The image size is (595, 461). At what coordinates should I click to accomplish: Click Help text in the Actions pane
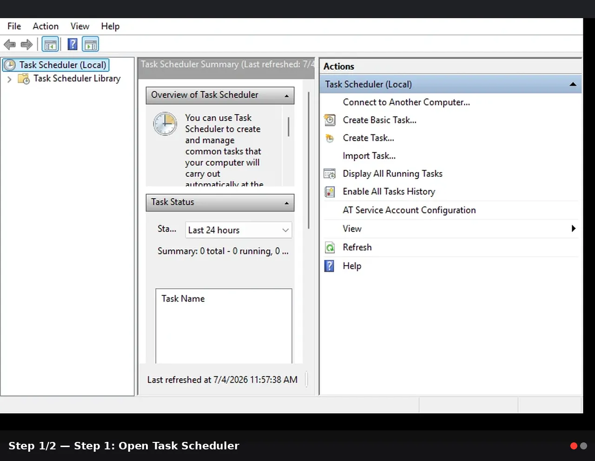pyautogui.click(x=352, y=266)
